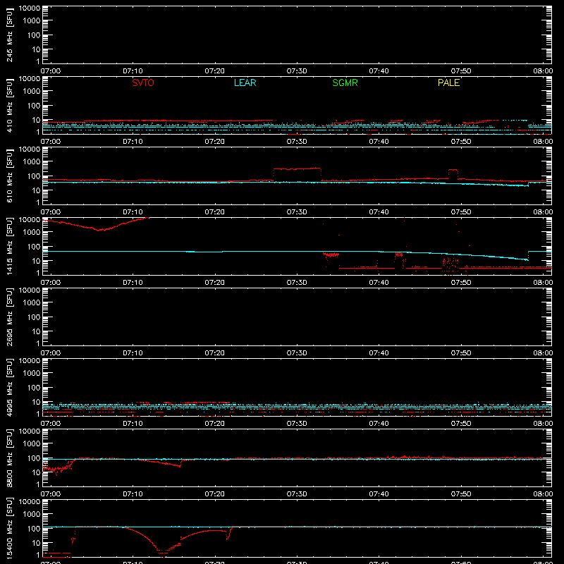Click the red dip ending near 07:16 at 8800 MHz
The height and width of the screenshot is (564, 564).
click(180, 466)
